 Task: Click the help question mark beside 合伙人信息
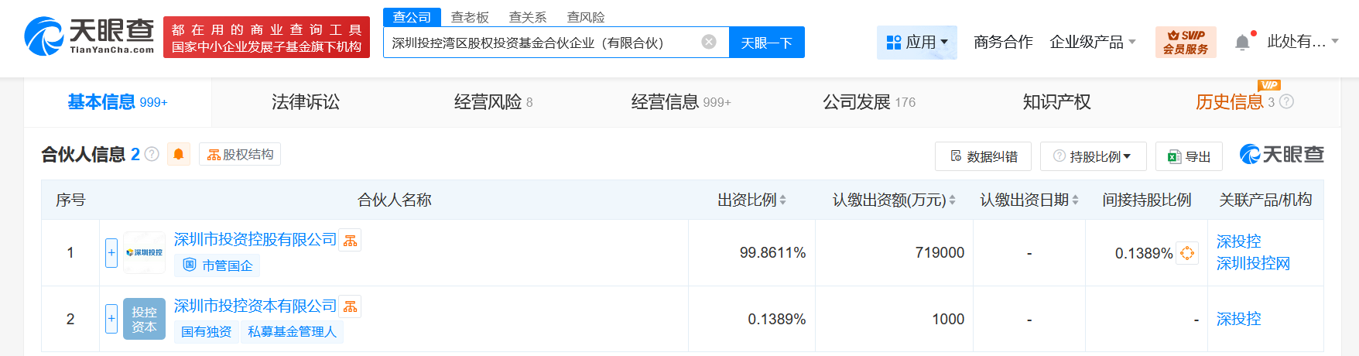pos(152,154)
